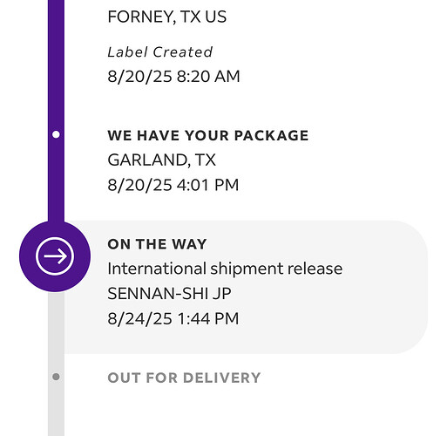Viewport: 447px width, 436px height.
Task: Click the large purple status circle
Action: click(x=55, y=256)
